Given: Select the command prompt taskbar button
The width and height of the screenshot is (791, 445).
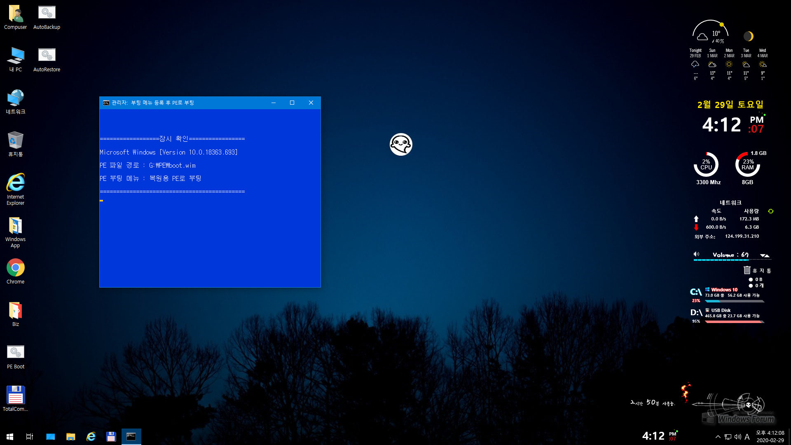Looking at the screenshot, I should [131, 437].
